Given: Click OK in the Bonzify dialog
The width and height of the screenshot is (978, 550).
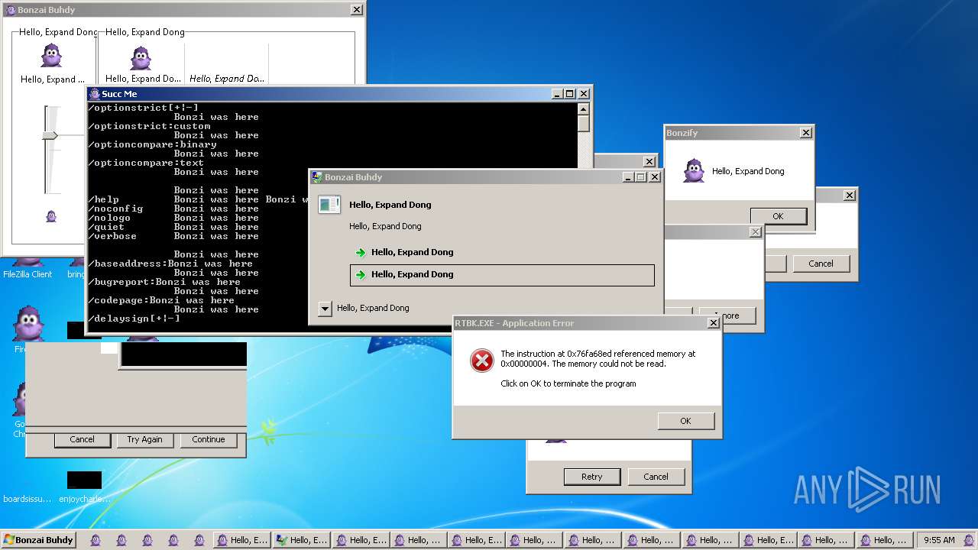Looking at the screenshot, I should click(x=778, y=216).
